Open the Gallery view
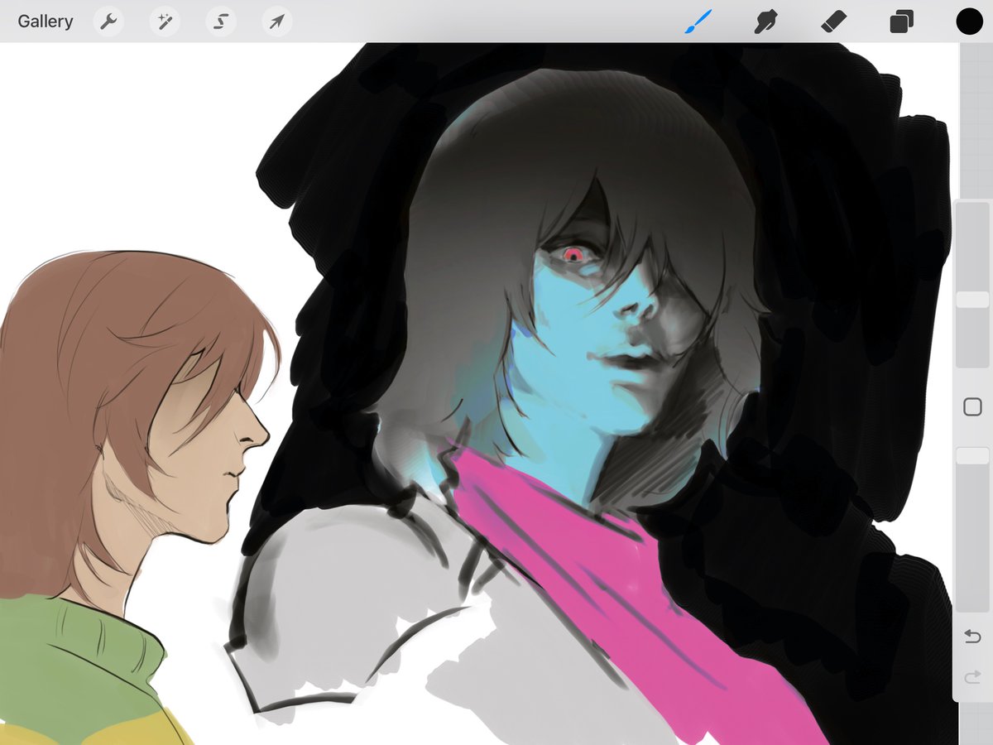The height and width of the screenshot is (745, 993). pos(46,22)
